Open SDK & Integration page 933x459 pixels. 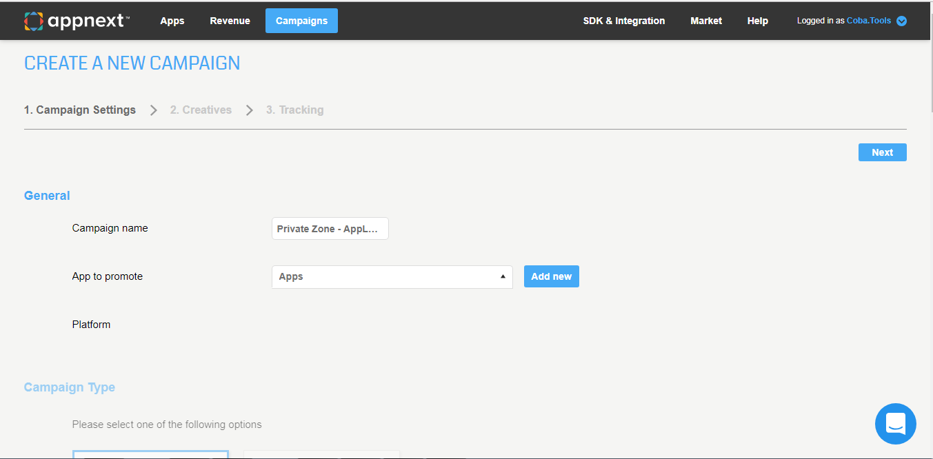pyautogui.click(x=624, y=21)
